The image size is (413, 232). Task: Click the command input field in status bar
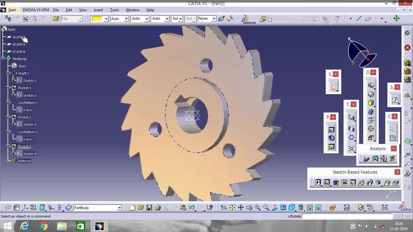click(x=347, y=216)
